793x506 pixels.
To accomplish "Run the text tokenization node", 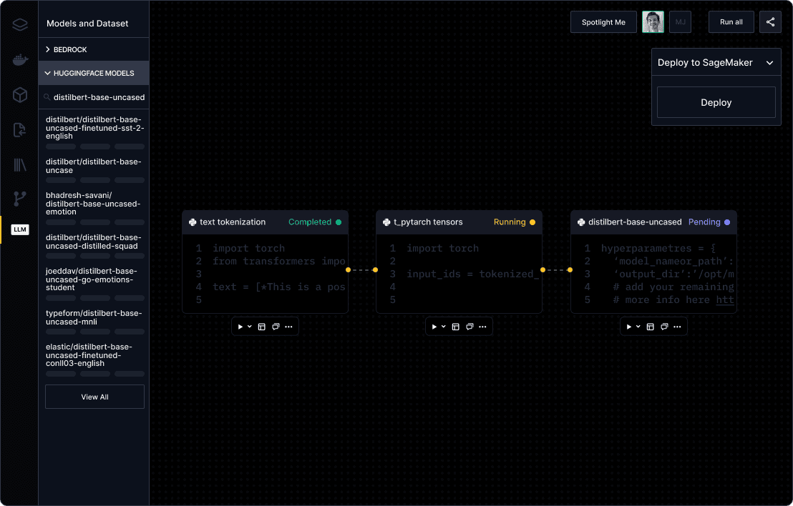I will [240, 327].
